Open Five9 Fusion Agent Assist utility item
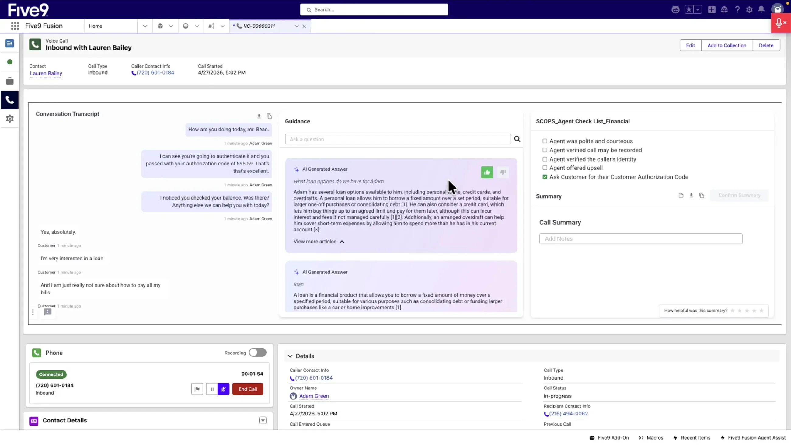 click(x=753, y=438)
